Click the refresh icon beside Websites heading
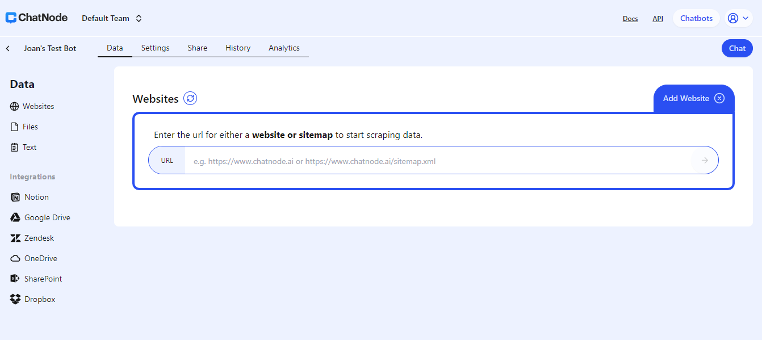The image size is (762, 340). click(190, 98)
